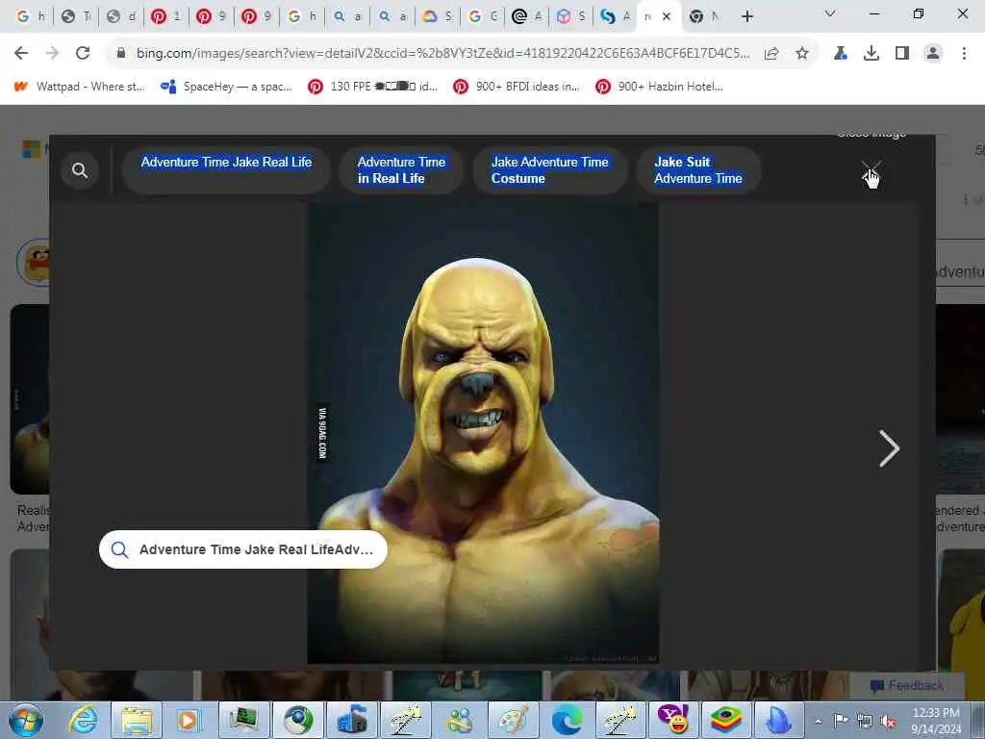
Task: Click the Adventure Time Jake Real Life search pill
Action: click(243, 549)
